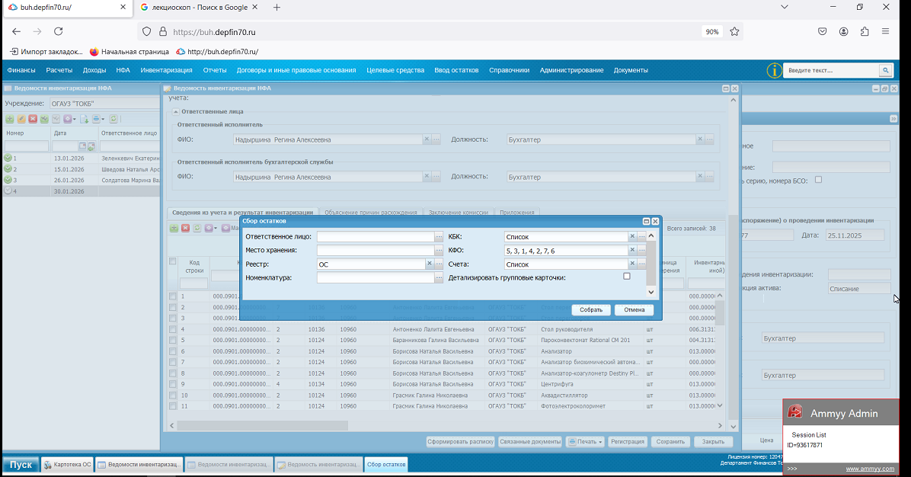The width and height of the screenshot is (911, 477).
Task: Collapse the Ответственные лица section
Action: point(176,112)
